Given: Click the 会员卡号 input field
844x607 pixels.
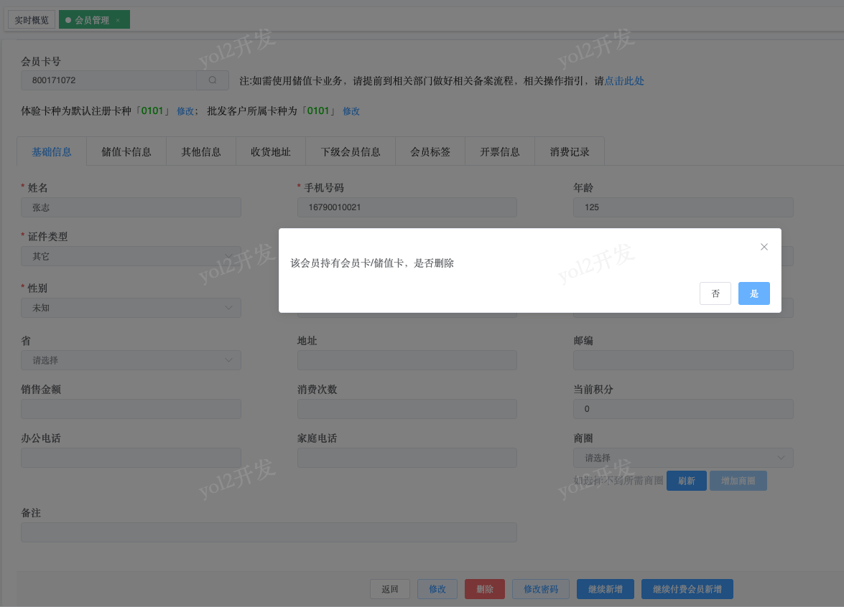Looking at the screenshot, I should coord(108,80).
